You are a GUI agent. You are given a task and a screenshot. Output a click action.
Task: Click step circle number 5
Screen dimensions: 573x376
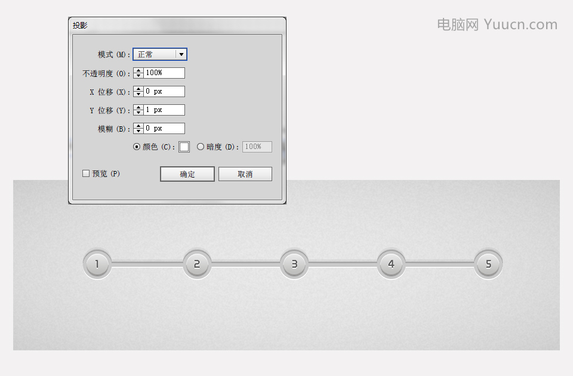point(488,264)
